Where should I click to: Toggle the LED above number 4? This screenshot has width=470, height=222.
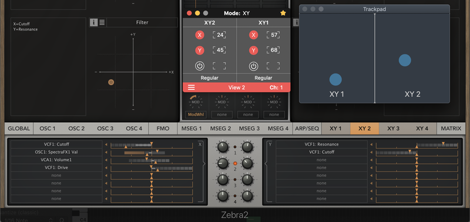pyautogui.click(x=235, y=196)
